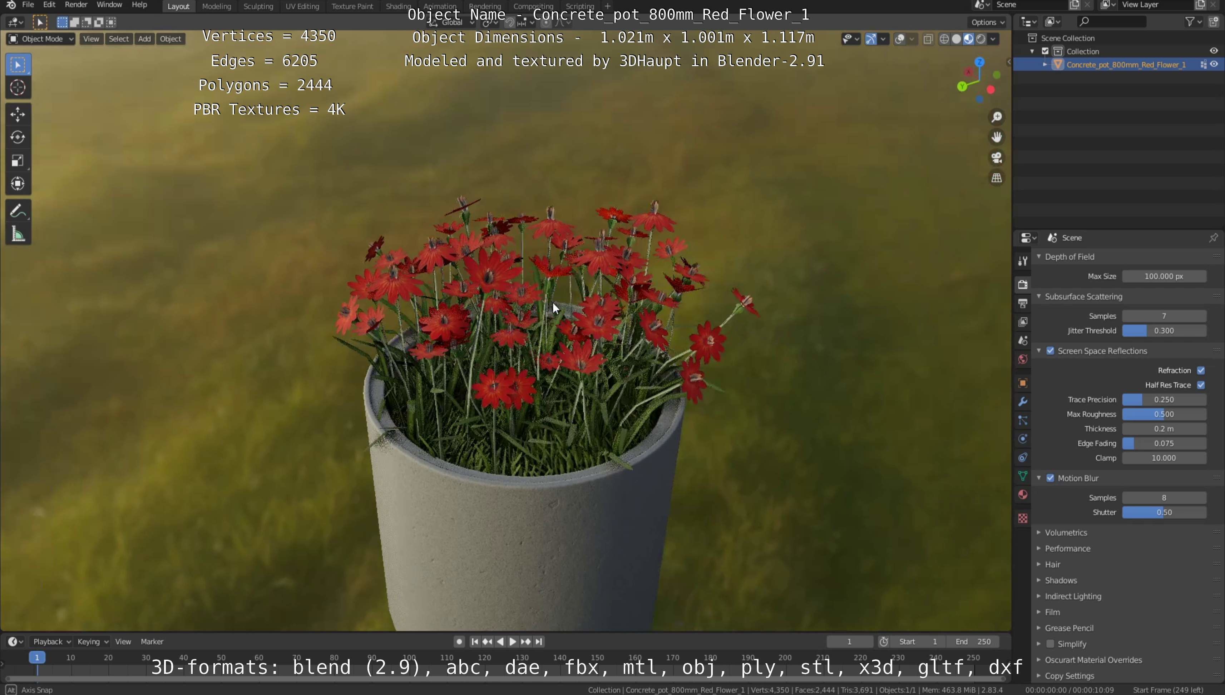The width and height of the screenshot is (1225, 695).
Task: Select the Transform tool
Action: (18, 184)
